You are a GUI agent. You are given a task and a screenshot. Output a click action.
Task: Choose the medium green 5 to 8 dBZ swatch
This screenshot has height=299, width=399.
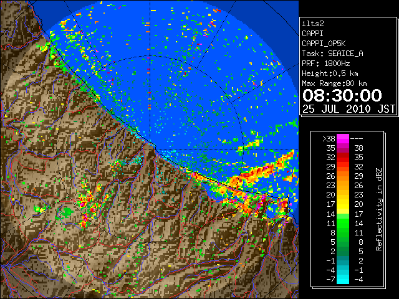(343, 242)
